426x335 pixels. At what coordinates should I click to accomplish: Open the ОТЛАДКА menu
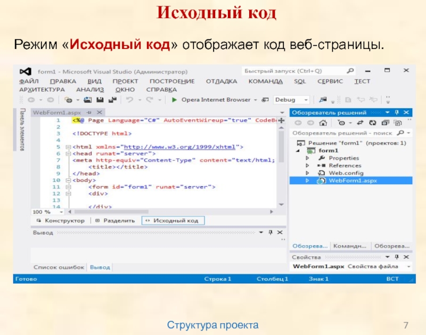point(221,81)
